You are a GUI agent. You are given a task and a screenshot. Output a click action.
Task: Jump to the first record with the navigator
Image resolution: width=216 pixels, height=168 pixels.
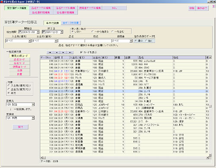click(50, 53)
